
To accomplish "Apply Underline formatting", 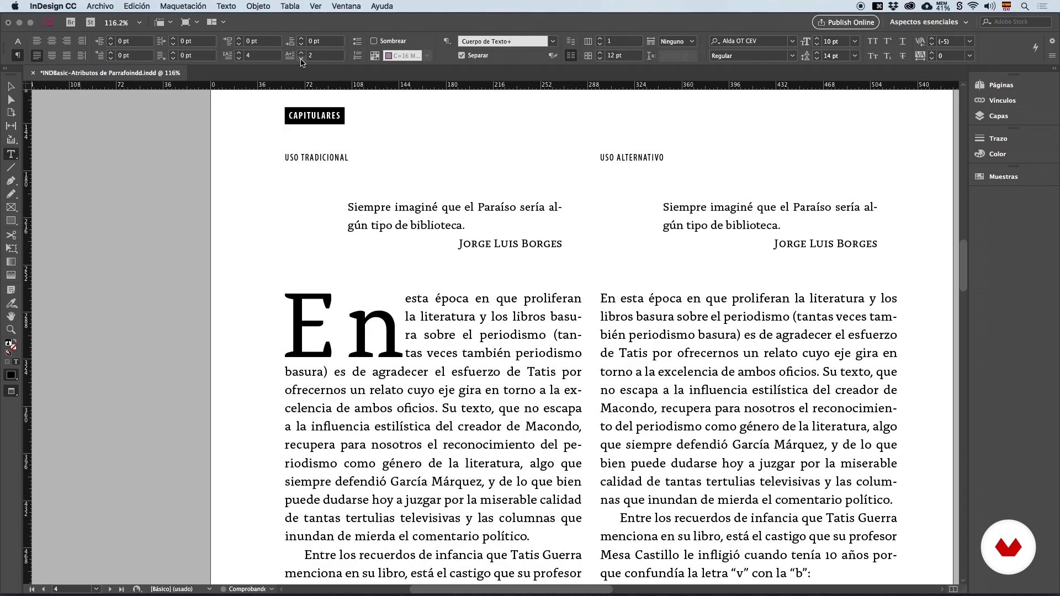I will click(x=903, y=41).
